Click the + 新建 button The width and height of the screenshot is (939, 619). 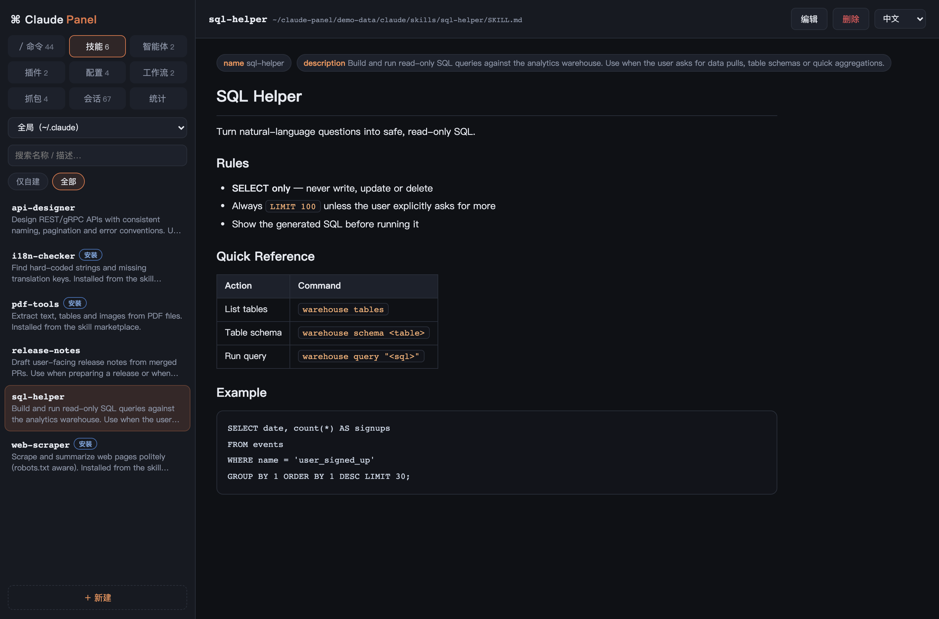click(97, 597)
